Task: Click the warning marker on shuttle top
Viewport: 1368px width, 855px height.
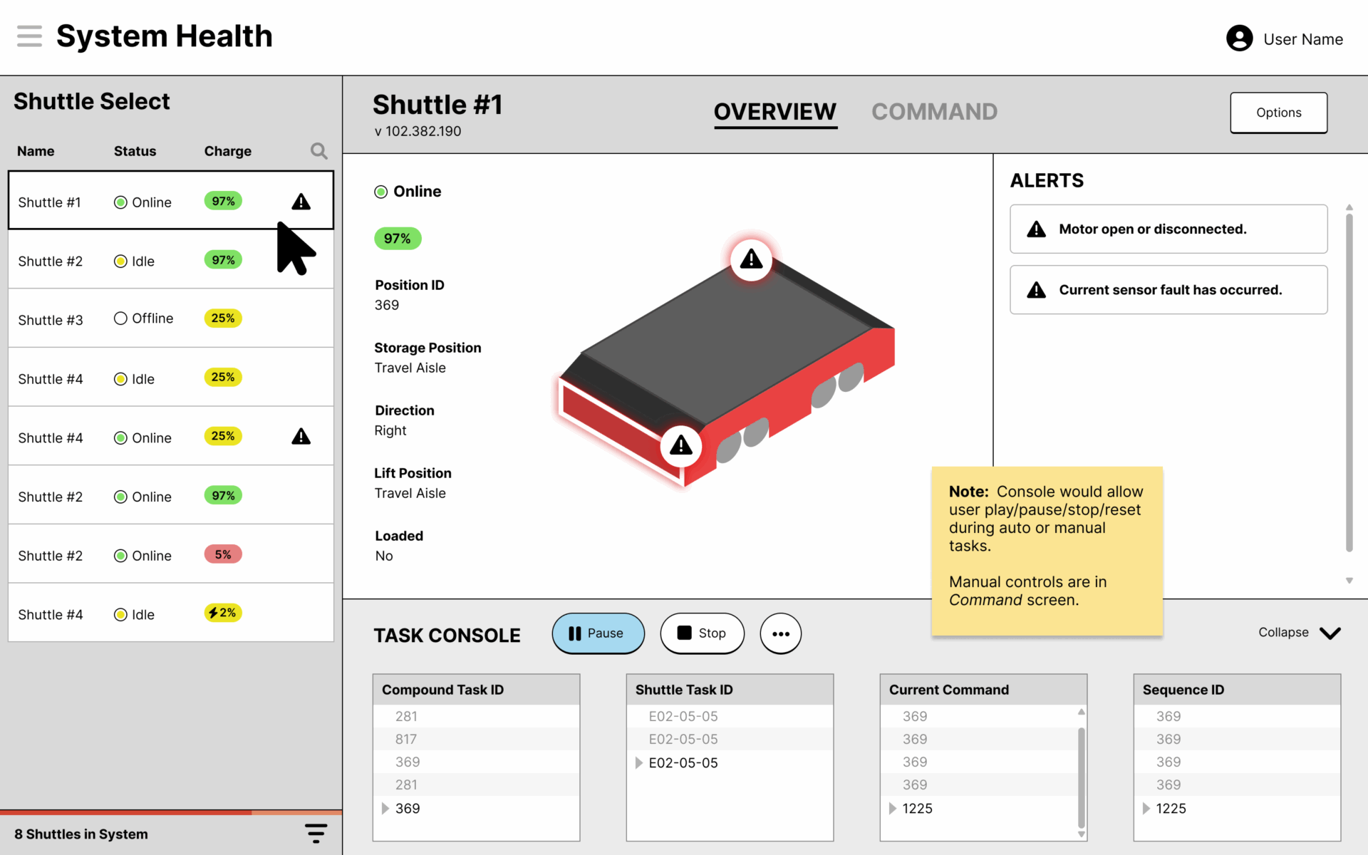Action: (751, 259)
